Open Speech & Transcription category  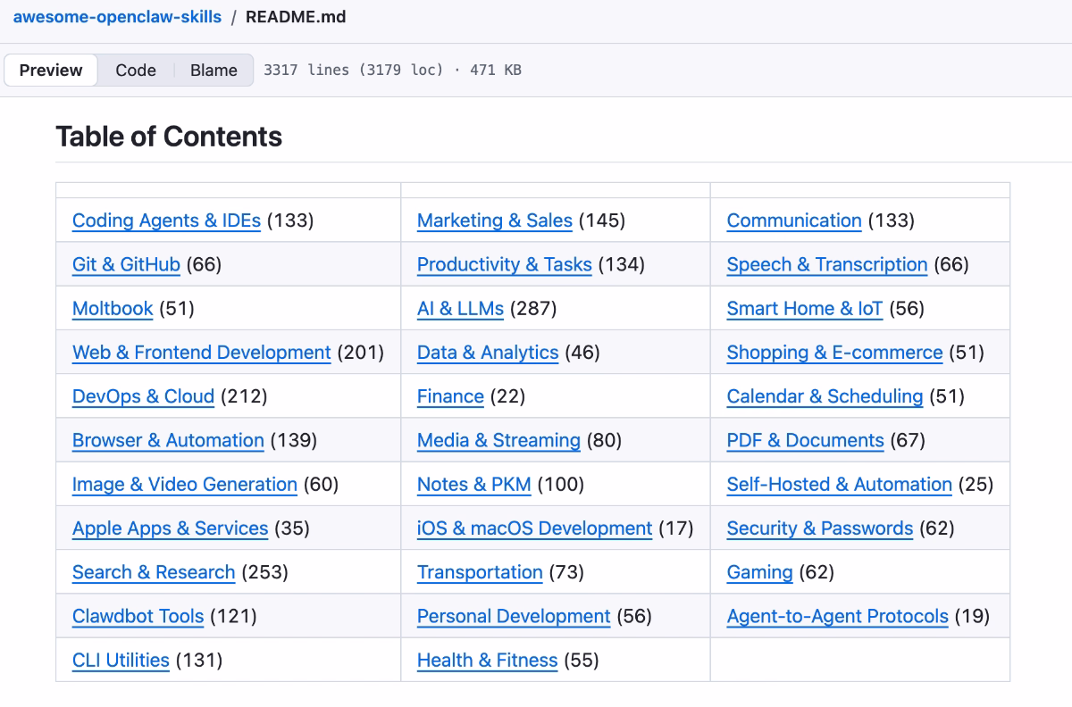826,264
